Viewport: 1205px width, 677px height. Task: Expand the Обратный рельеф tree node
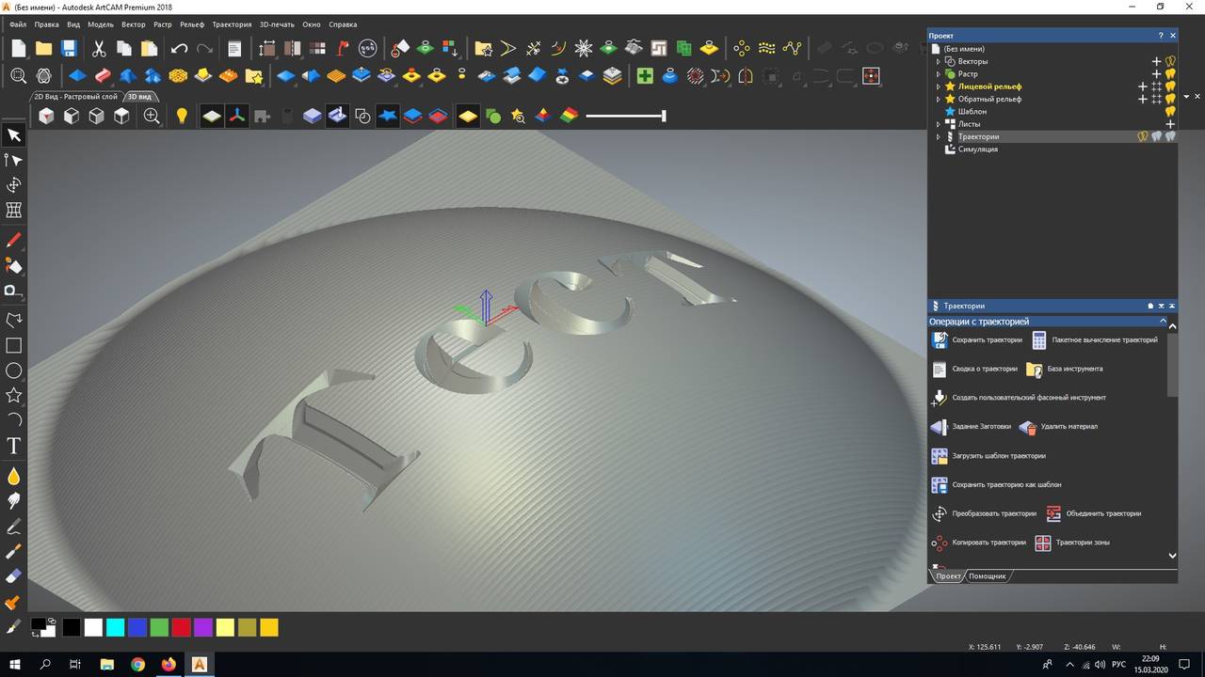938,99
